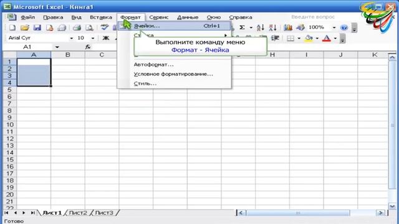This screenshot has width=399, height=224.
Task: Click the Select All corner button
Action: coord(10,55)
